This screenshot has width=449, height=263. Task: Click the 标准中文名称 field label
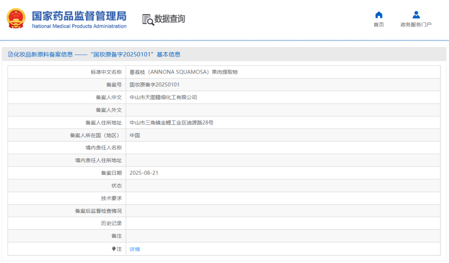click(106, 72)
